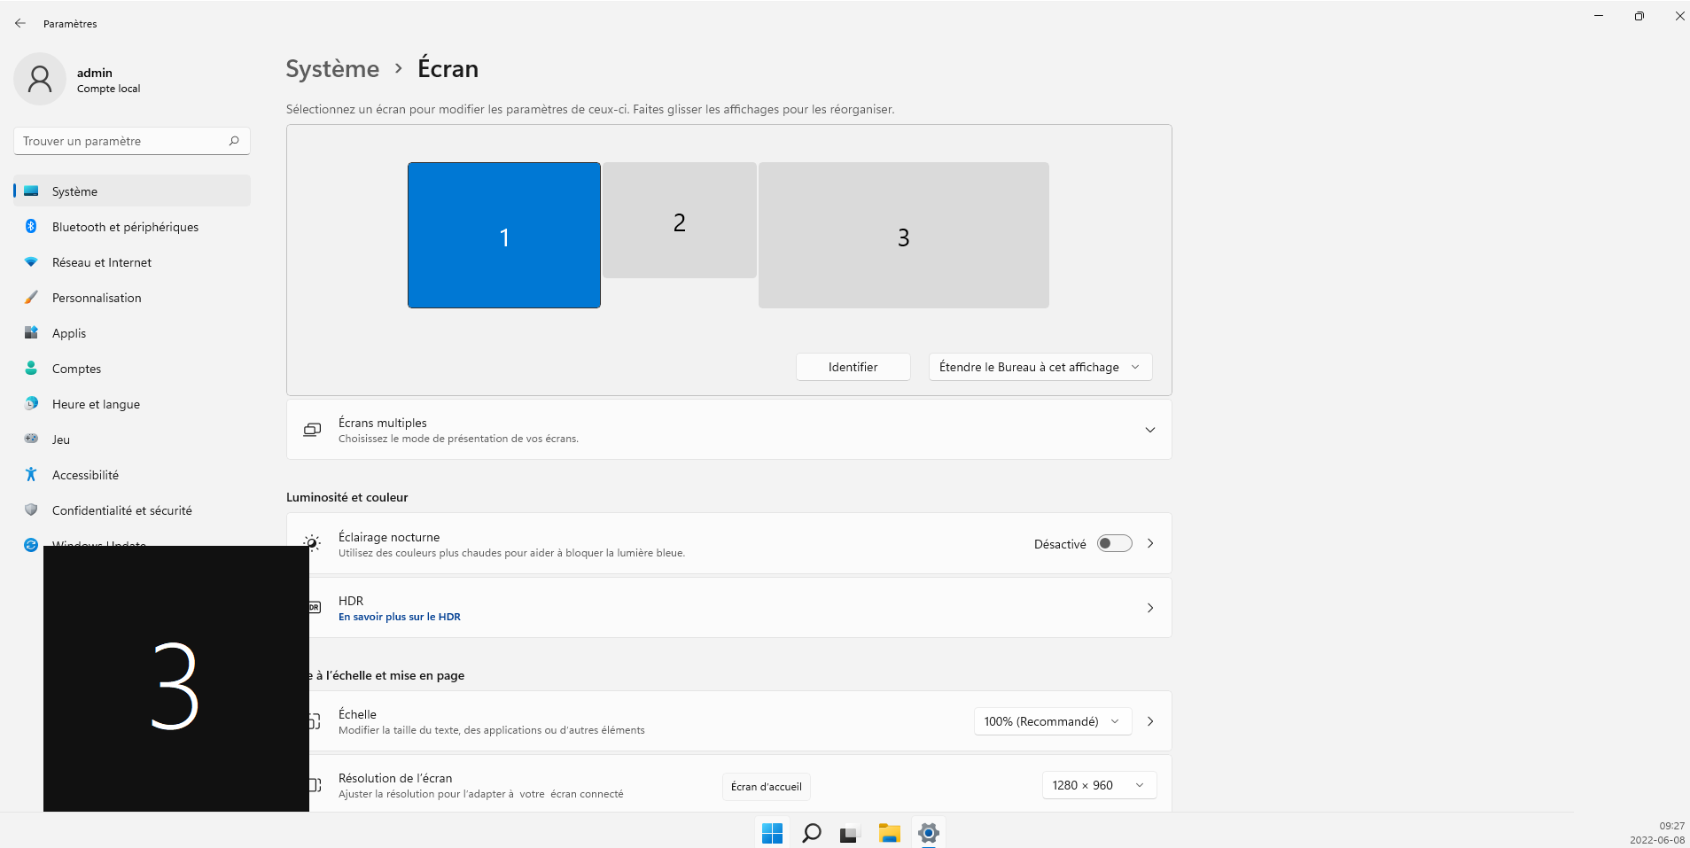The height and width of the screenshot is (848, 1690).
Task: Open the Étendre le Bureau à cet affichage dropdown
Action: 1040,366
